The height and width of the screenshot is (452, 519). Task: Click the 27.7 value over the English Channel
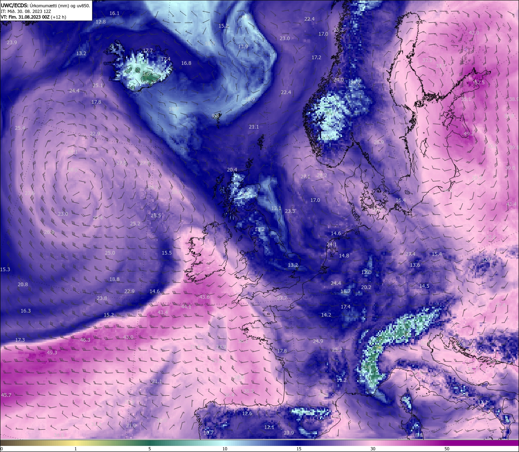[282, 298]
